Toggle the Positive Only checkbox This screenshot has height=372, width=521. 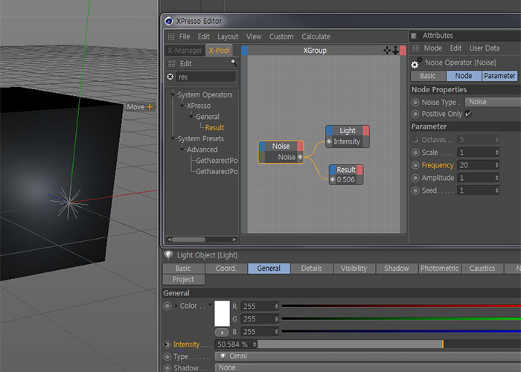click(468, 114)
